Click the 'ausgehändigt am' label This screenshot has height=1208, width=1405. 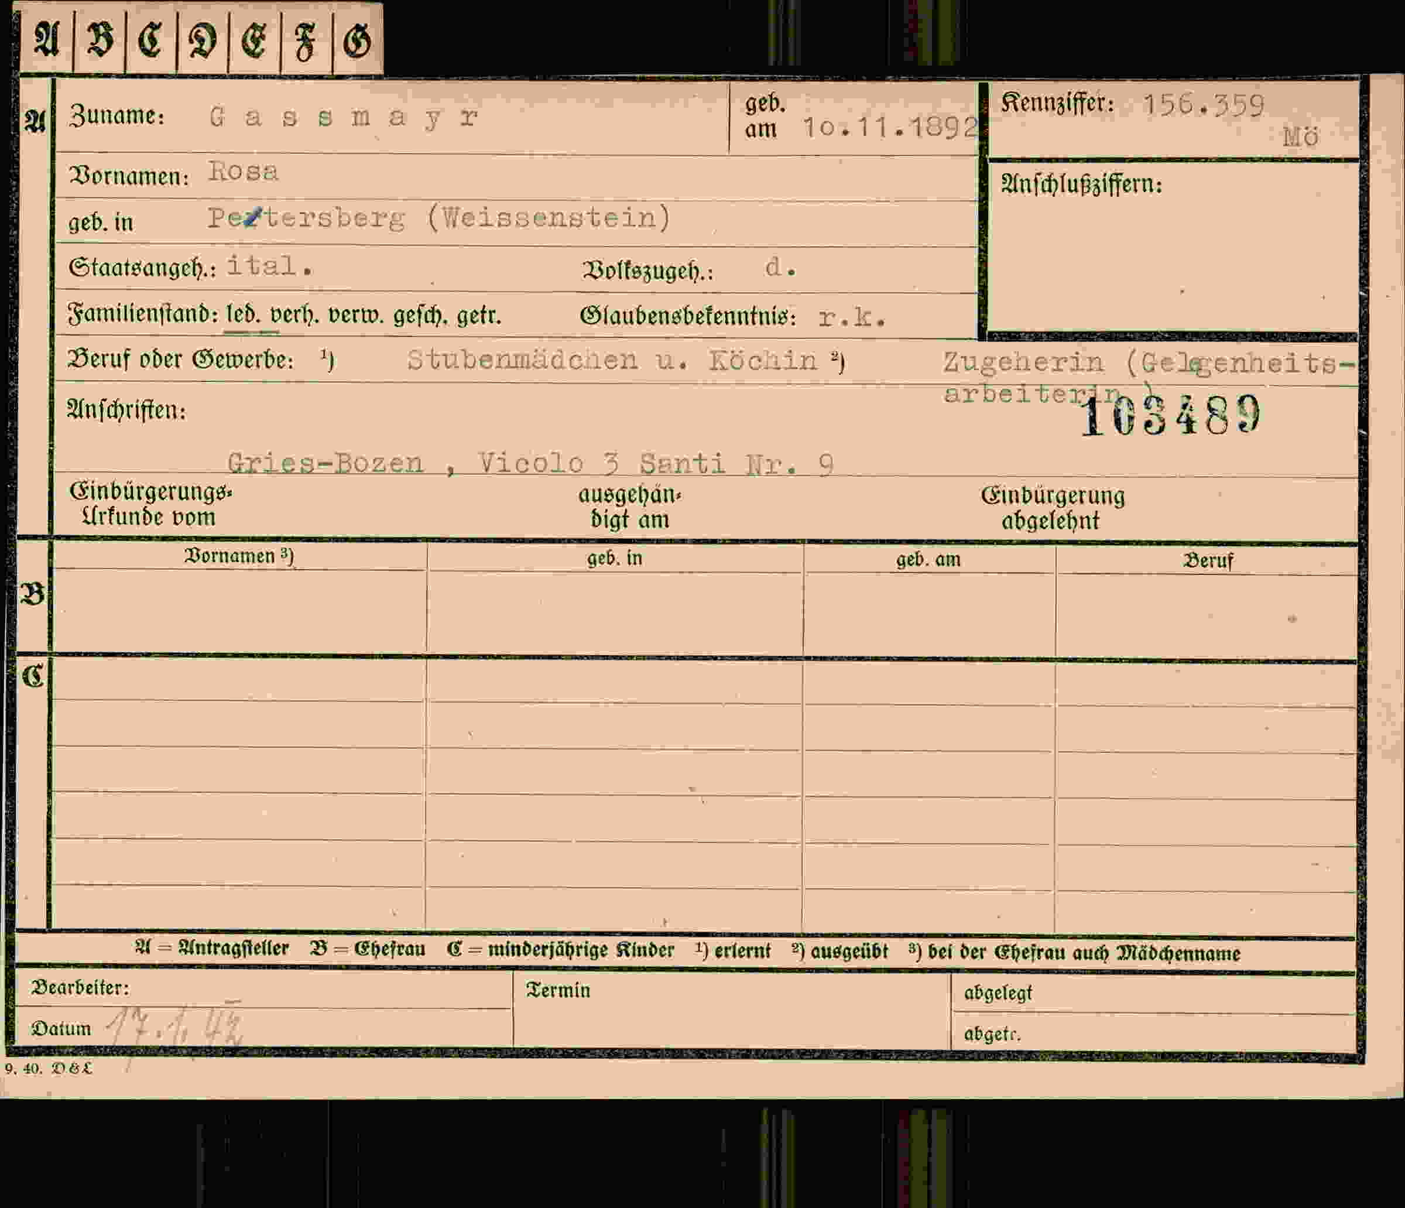(x=630, y=507)
